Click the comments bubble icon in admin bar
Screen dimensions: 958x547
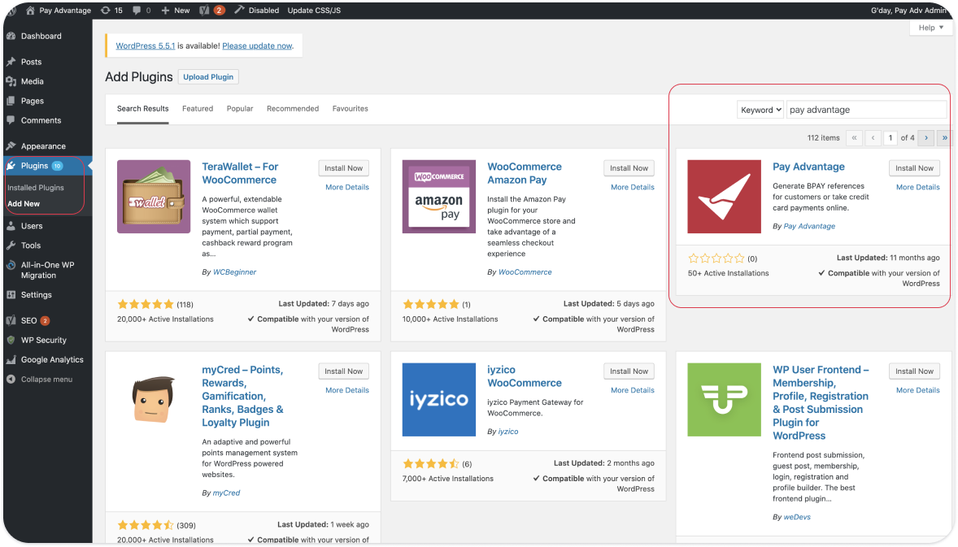click(137, 11)
